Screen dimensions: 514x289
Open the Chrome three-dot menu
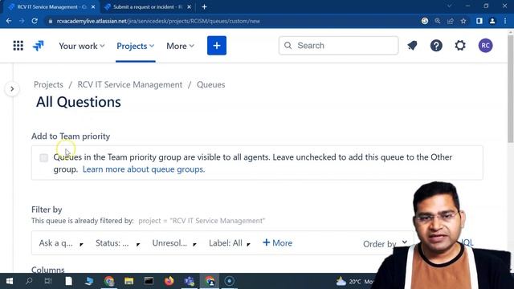coord(505,21)
